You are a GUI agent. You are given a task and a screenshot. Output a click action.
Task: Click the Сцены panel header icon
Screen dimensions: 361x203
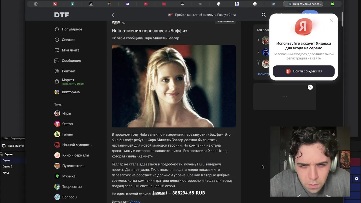pos(2,154)
